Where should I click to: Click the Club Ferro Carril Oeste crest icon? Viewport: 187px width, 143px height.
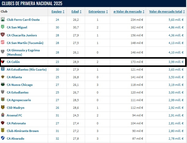3,20
